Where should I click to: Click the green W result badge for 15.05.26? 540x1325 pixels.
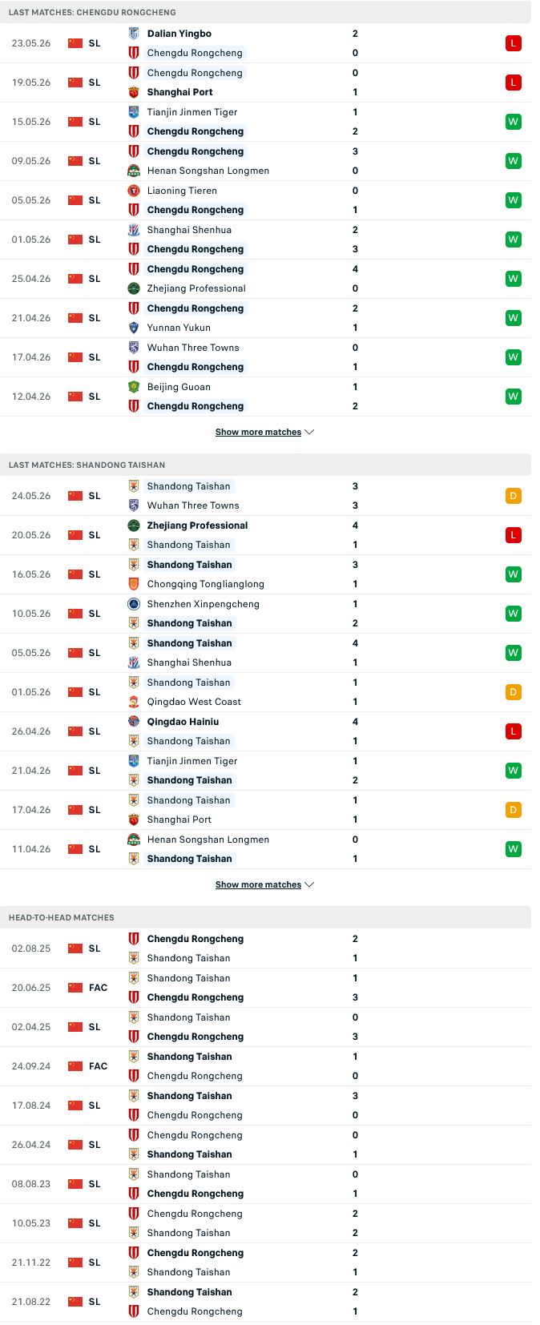tap(514, 122)
